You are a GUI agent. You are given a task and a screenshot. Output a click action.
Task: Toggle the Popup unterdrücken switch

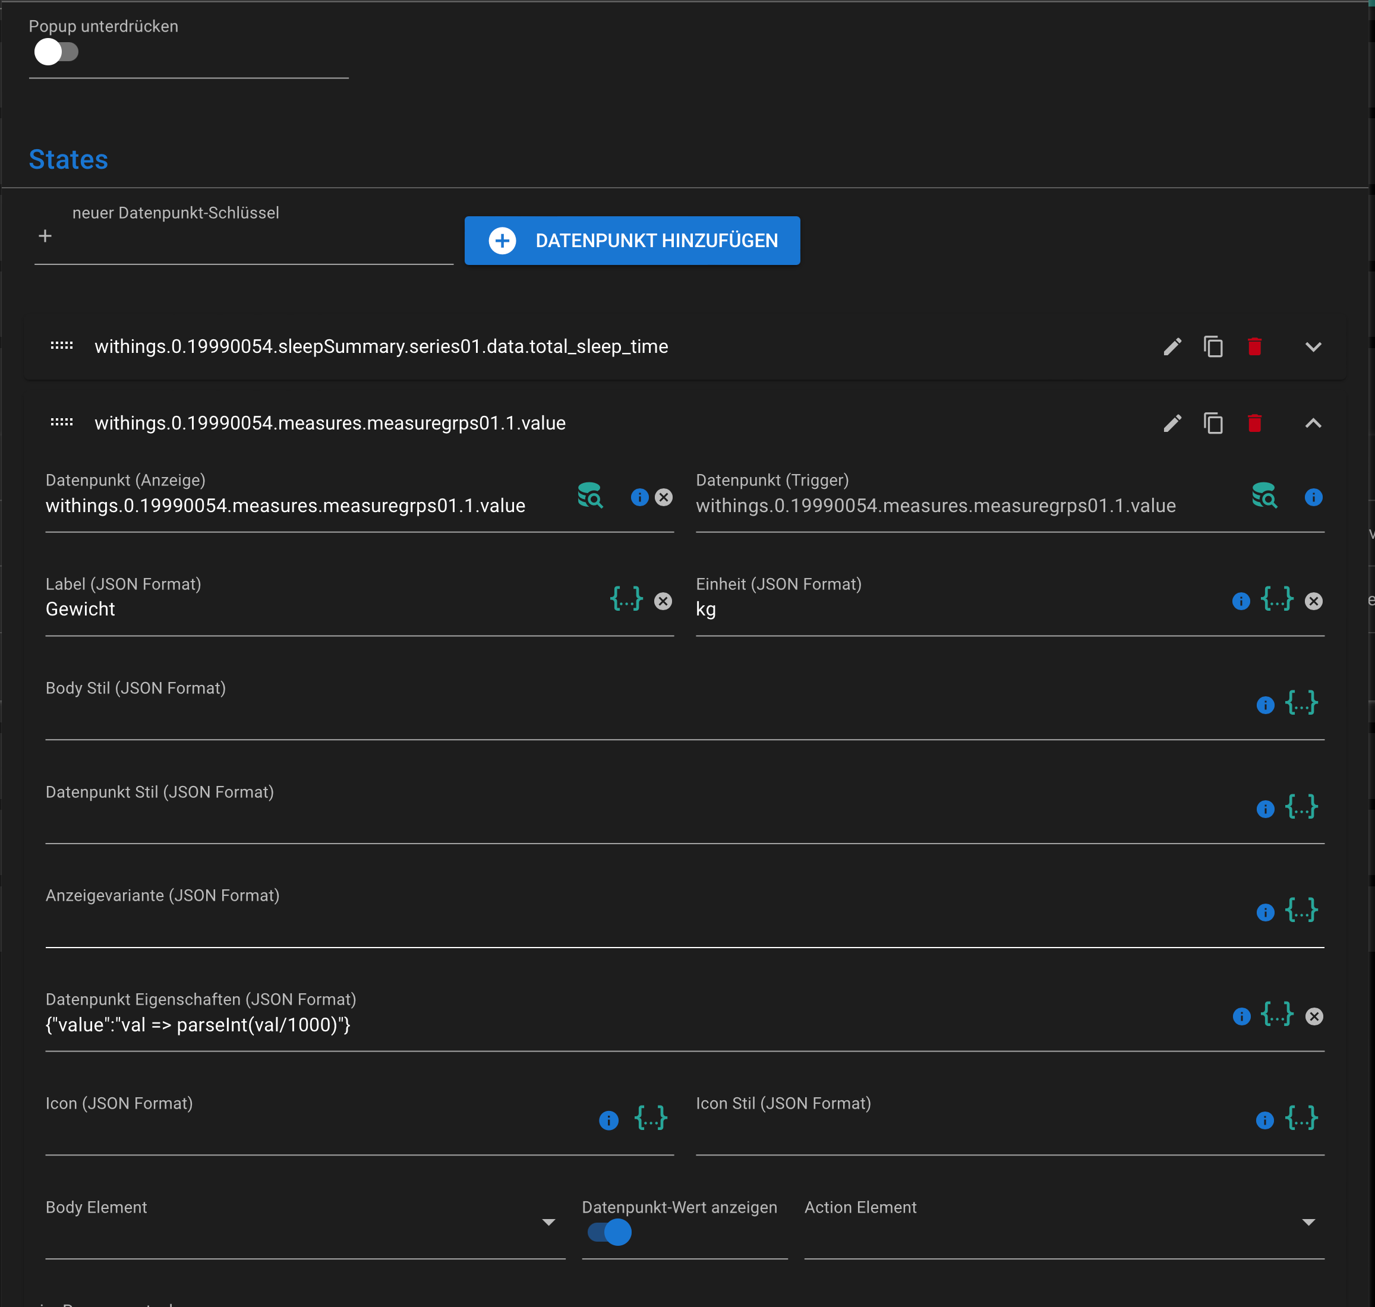point(56,52)
